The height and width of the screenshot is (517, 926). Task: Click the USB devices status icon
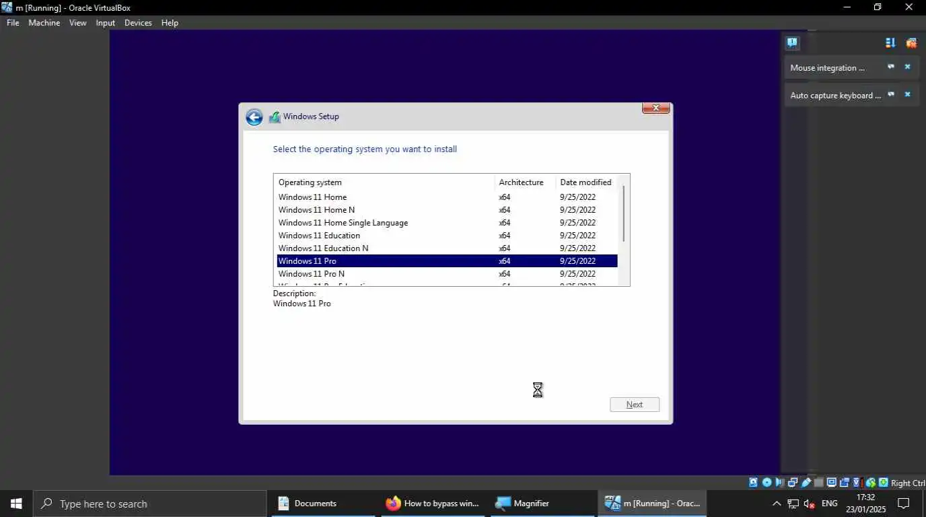click(806, 483)
